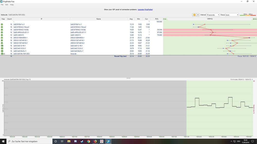Open the Interval dropdown showing 10 seconds
The image size is (257, 144).
pos(213,15)
